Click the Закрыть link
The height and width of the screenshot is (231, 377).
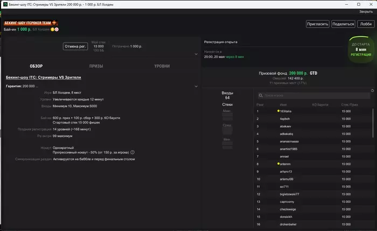coord(366,11)
